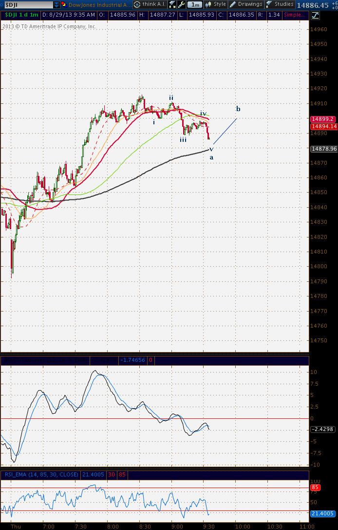Click the wave iii label annotation
338x530 pixels.
tap(183, 139)
